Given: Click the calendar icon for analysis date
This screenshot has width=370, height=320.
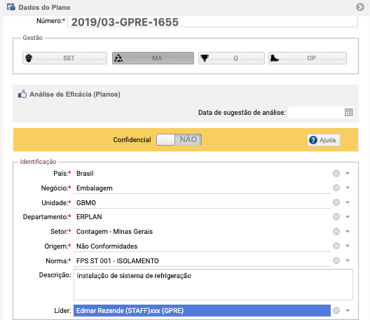Looking at the screenshot, I should pyautogui.click(x=348, y=113).
